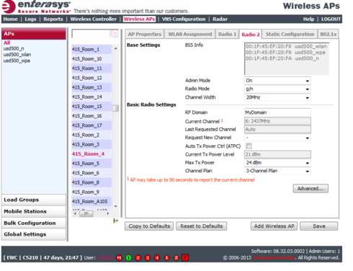
Task: Open the Reports menu
Action: point(53,19)
